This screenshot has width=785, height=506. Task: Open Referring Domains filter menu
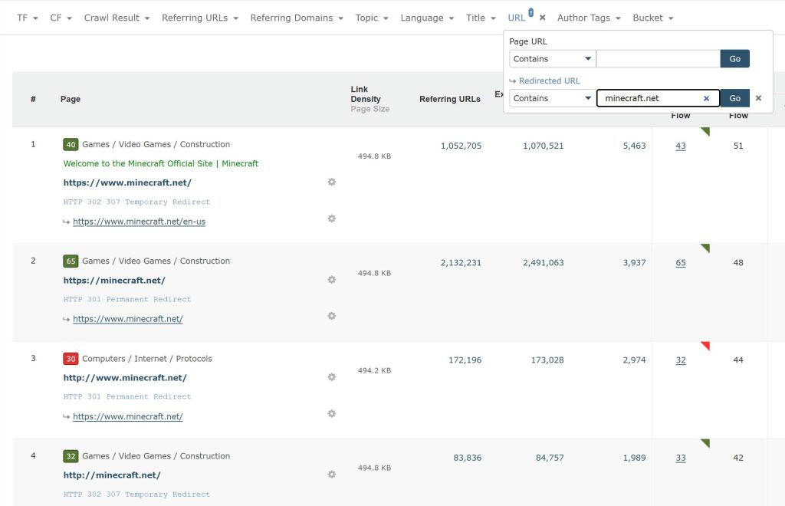point(297,18)
